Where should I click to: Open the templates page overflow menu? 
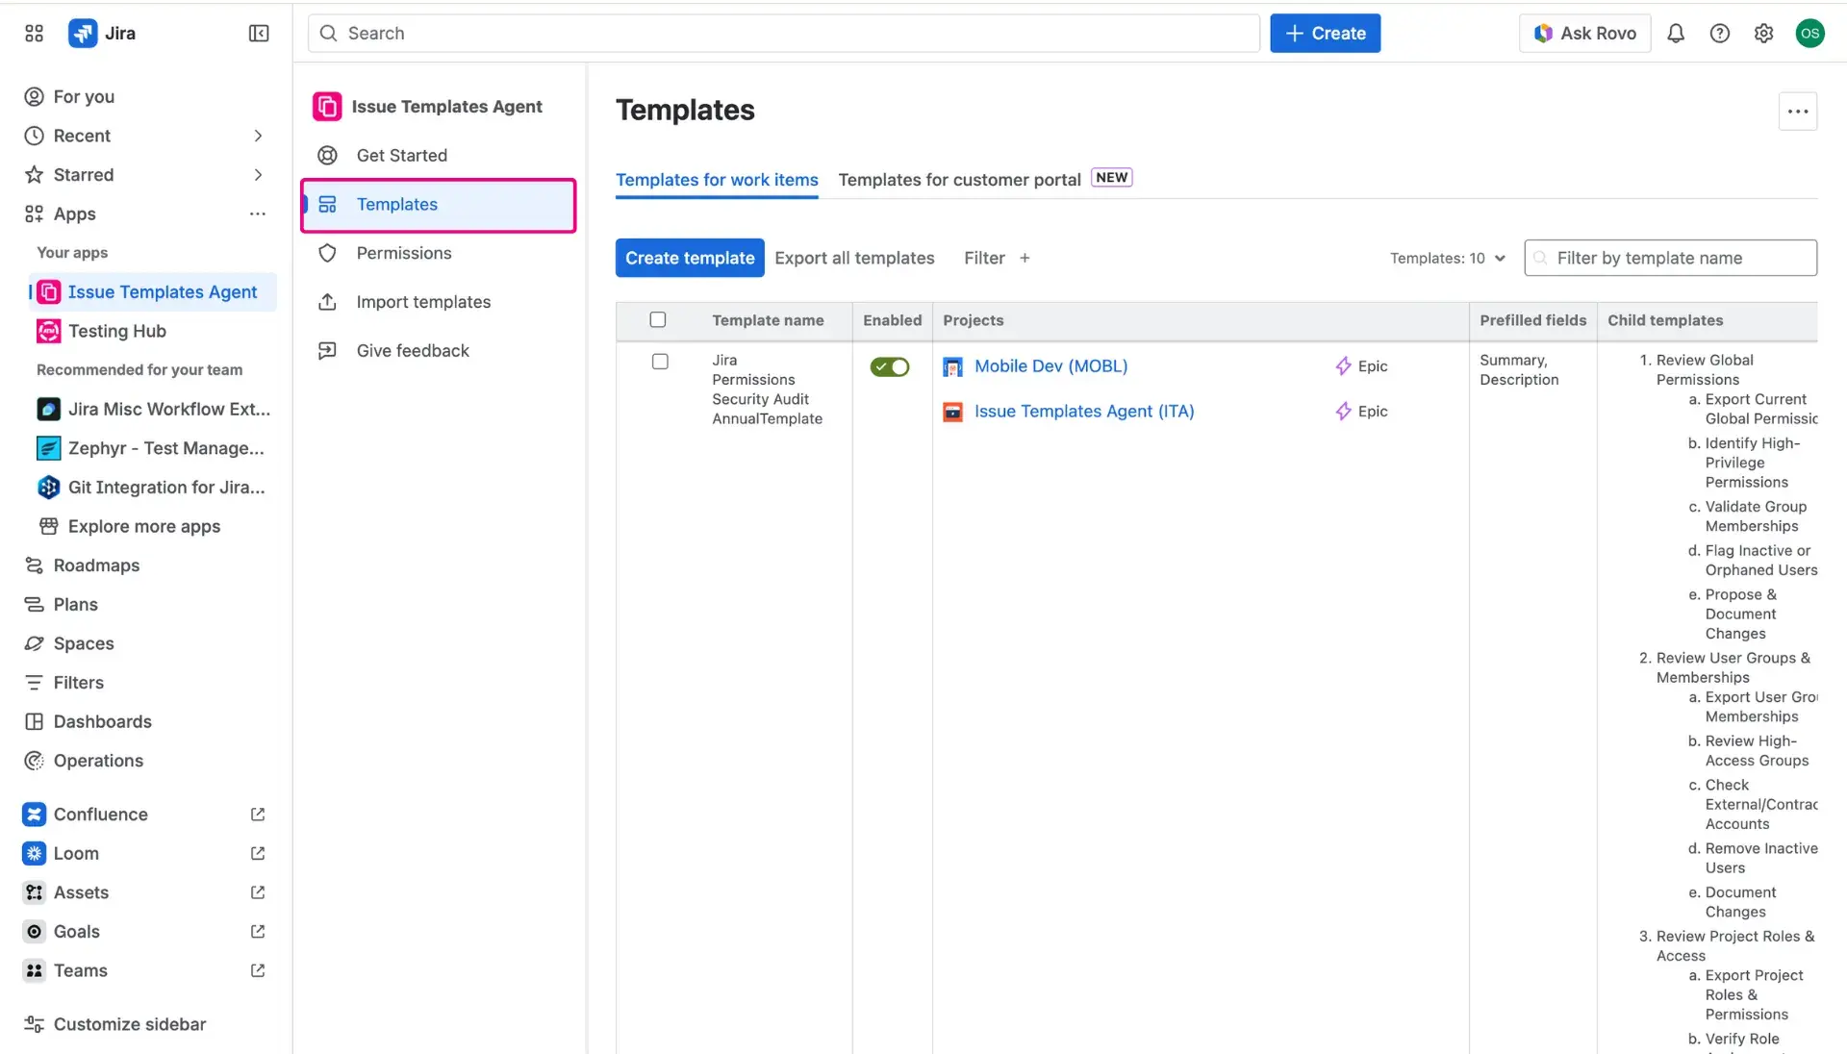click(1797, 111)
